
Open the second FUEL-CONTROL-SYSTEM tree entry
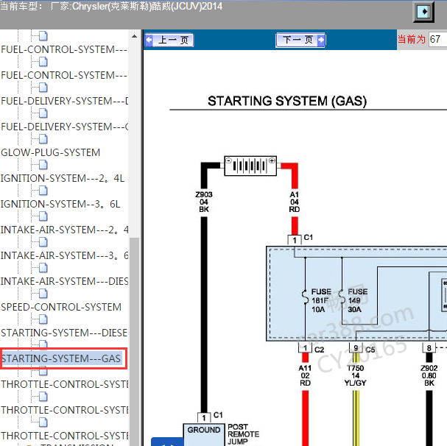coord(64,75)
